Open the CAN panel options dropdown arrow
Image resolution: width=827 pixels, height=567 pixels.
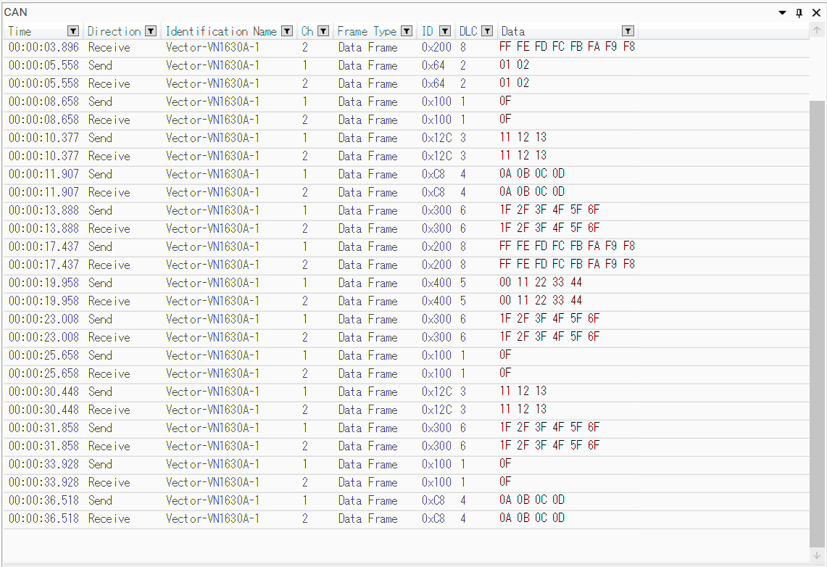tap(783, 12)
